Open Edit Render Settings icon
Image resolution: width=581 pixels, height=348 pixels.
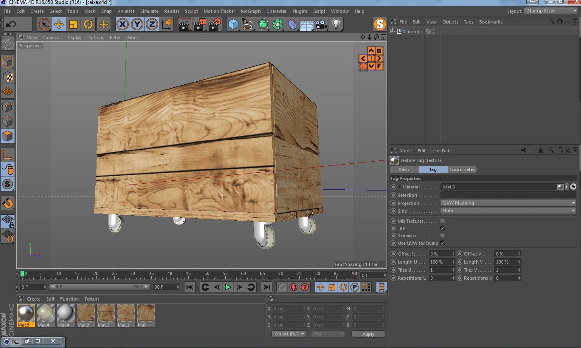214,24
